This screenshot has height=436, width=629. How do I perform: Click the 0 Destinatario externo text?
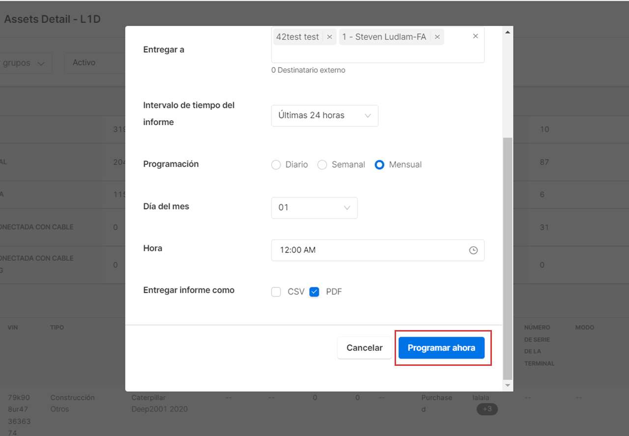tap(308, 70)
